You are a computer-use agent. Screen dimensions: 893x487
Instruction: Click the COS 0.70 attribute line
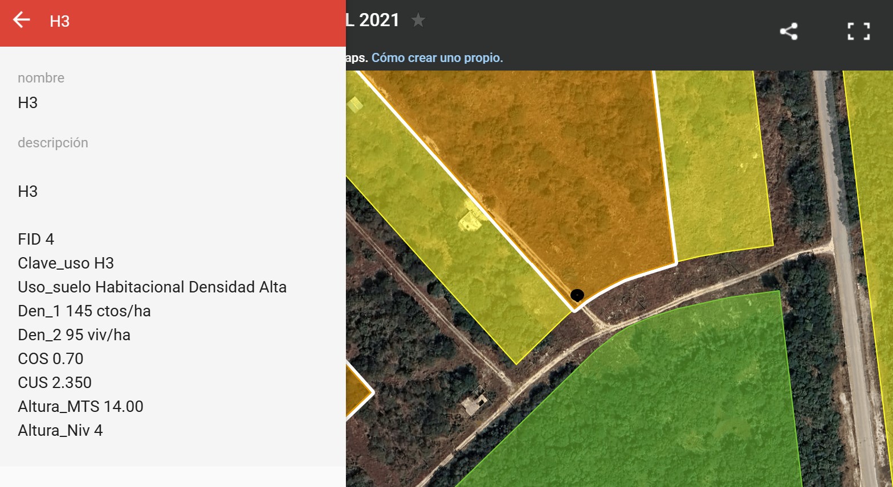tap(51, 359)
